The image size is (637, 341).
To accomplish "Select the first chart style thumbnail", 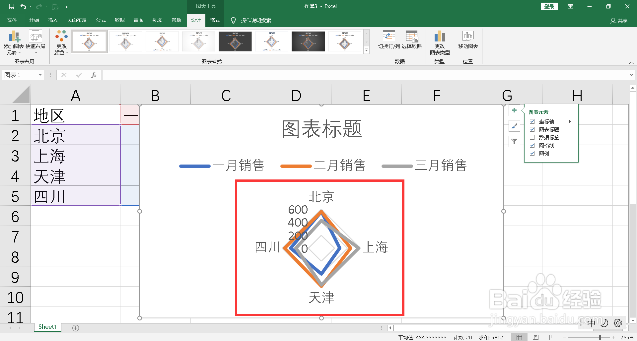I will point(89,41).
